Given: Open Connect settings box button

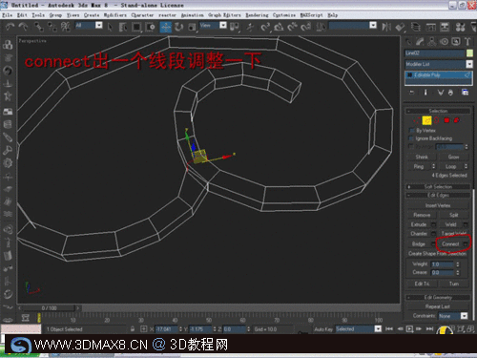Looking at the screenshot, I should [466, 244].
